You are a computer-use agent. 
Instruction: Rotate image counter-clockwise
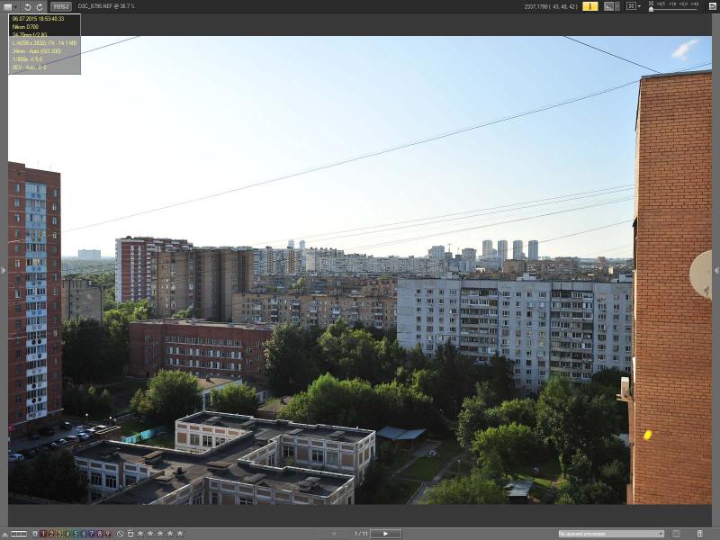28,7
